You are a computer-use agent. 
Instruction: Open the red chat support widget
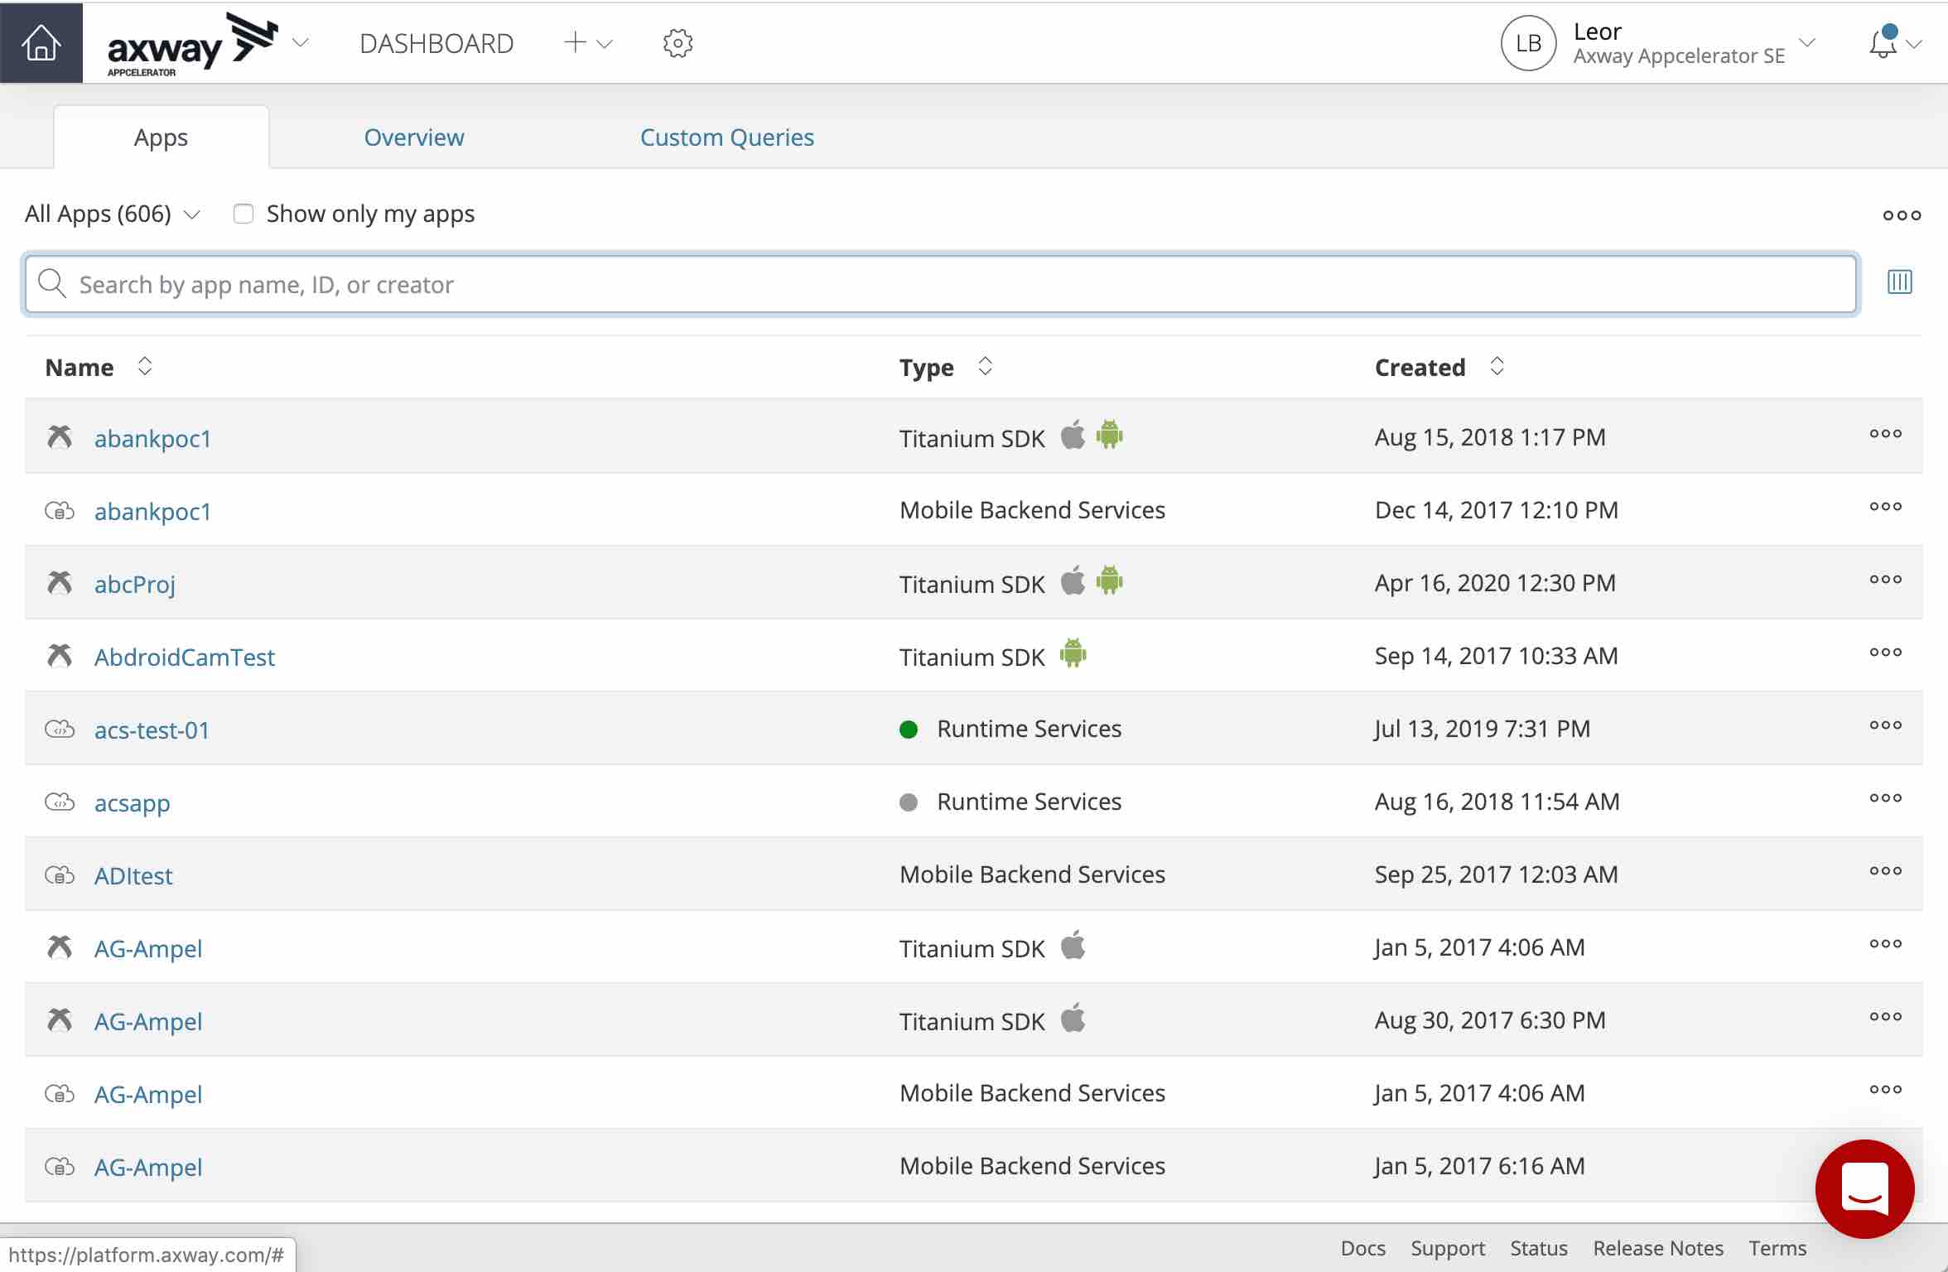click(1864, 1188)
